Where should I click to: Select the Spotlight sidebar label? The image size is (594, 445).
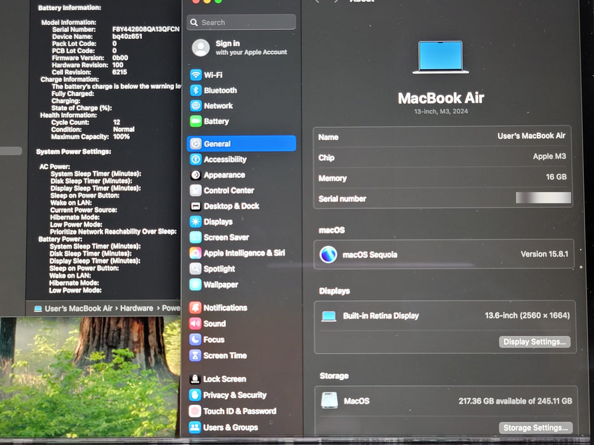point(220,269)
